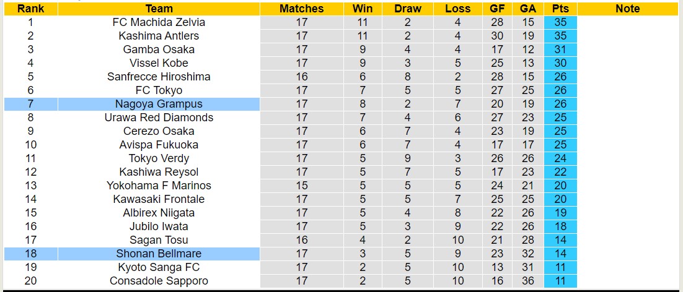Click the Matches column header
This screenshot has height=292, width=683.
[301, 9]
